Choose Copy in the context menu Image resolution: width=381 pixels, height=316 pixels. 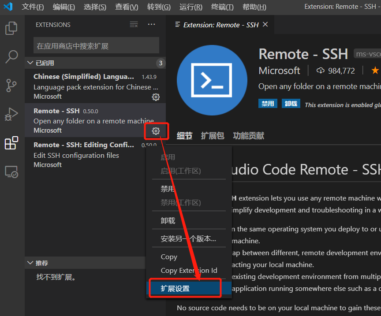189,257
